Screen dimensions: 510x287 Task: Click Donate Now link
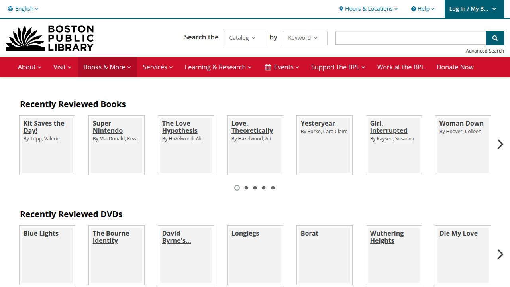455,67
